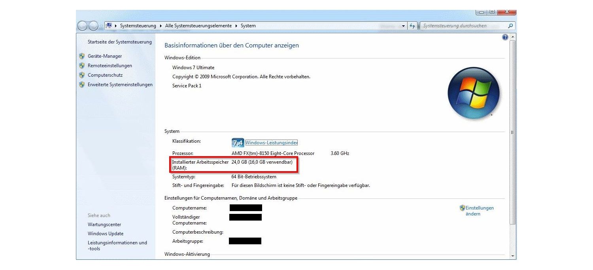This screenshot has height=270, width=593.
Task: Click the shield icon beside Einstellungen ändern
Action: coord(461,207)
